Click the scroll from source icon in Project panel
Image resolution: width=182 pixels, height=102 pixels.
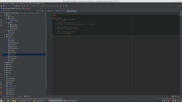pyautogui.click(x=38, y=11)
